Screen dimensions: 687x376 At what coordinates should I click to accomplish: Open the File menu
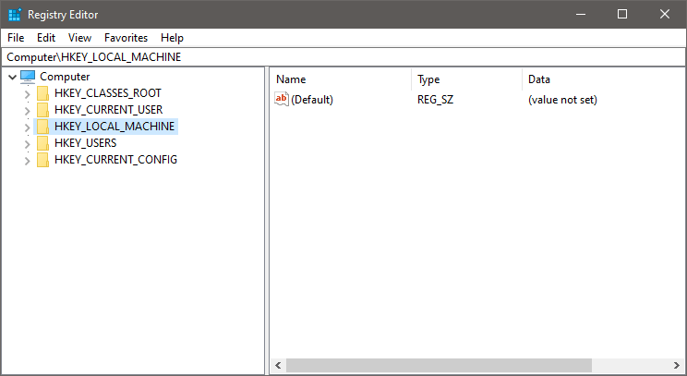16,38
